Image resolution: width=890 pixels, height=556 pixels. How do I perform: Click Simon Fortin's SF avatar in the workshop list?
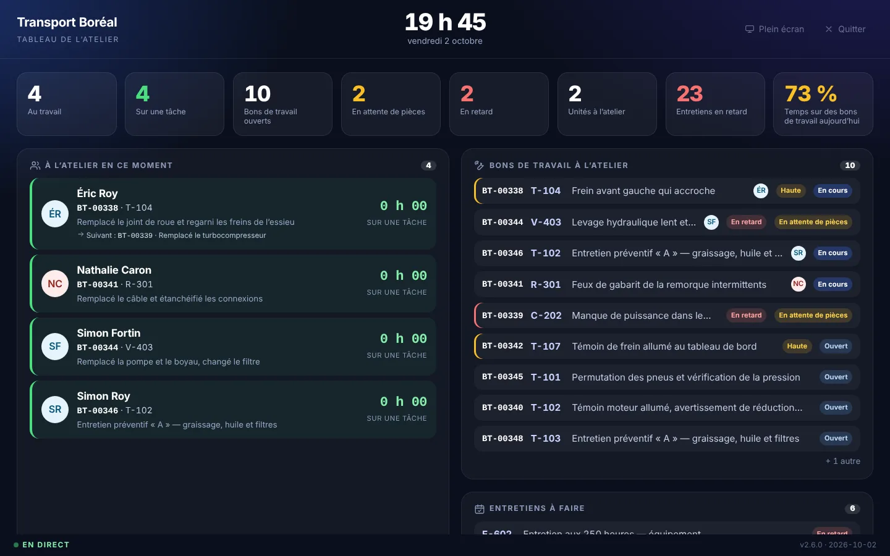point(55,347)
